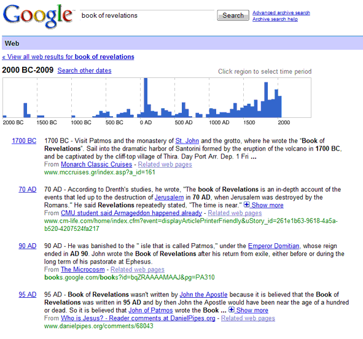The height and width of the screenshot is (339, 363).
Task: Open Related web pages for The Microcosm
Action: (138, 270)
